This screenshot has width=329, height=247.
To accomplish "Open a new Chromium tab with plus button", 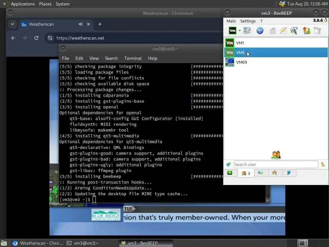I will coord(100,24).
